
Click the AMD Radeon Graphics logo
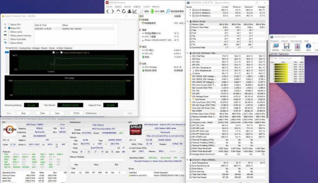pos(136,130)
